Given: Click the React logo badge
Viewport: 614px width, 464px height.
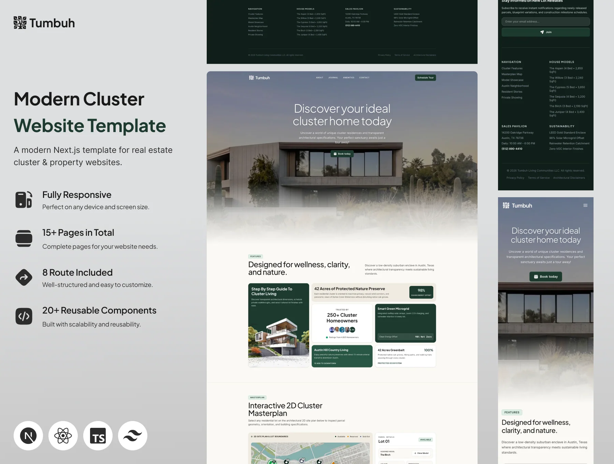Looking at the screenshot, I should click(63, 436).
